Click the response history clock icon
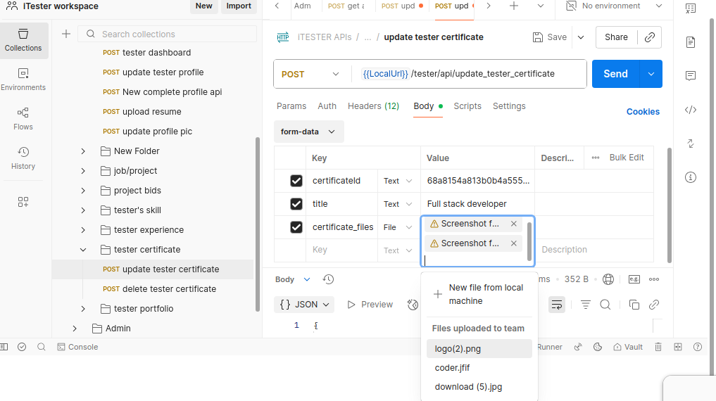Screen dimensions: 716x401 [x=328, y=279]
